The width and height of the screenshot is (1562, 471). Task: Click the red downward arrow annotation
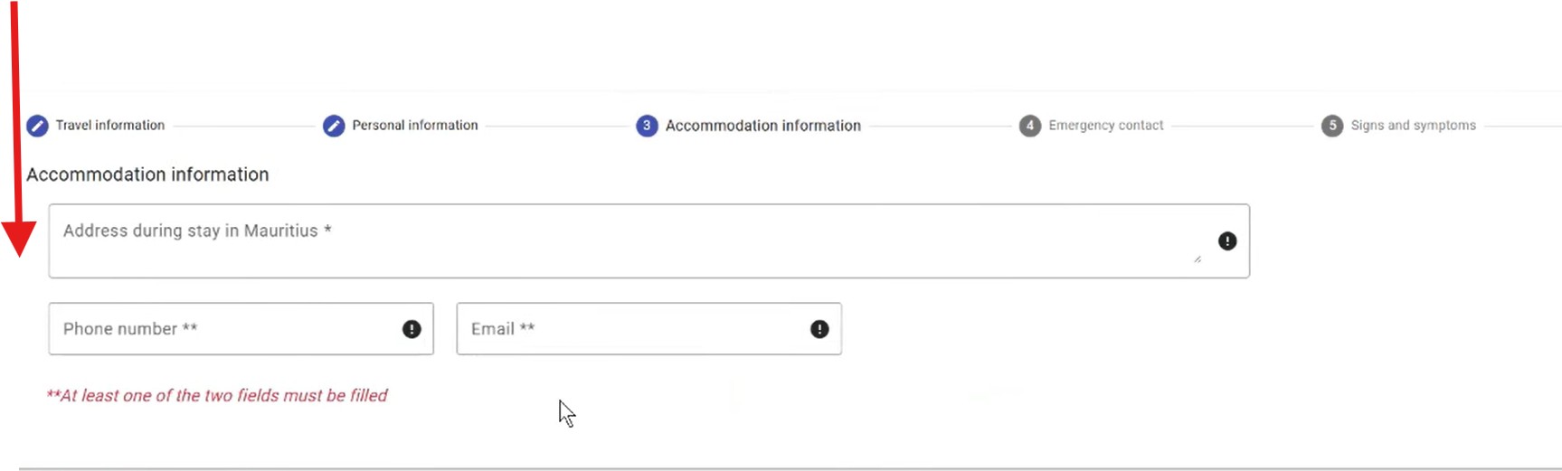coord(16,136)
